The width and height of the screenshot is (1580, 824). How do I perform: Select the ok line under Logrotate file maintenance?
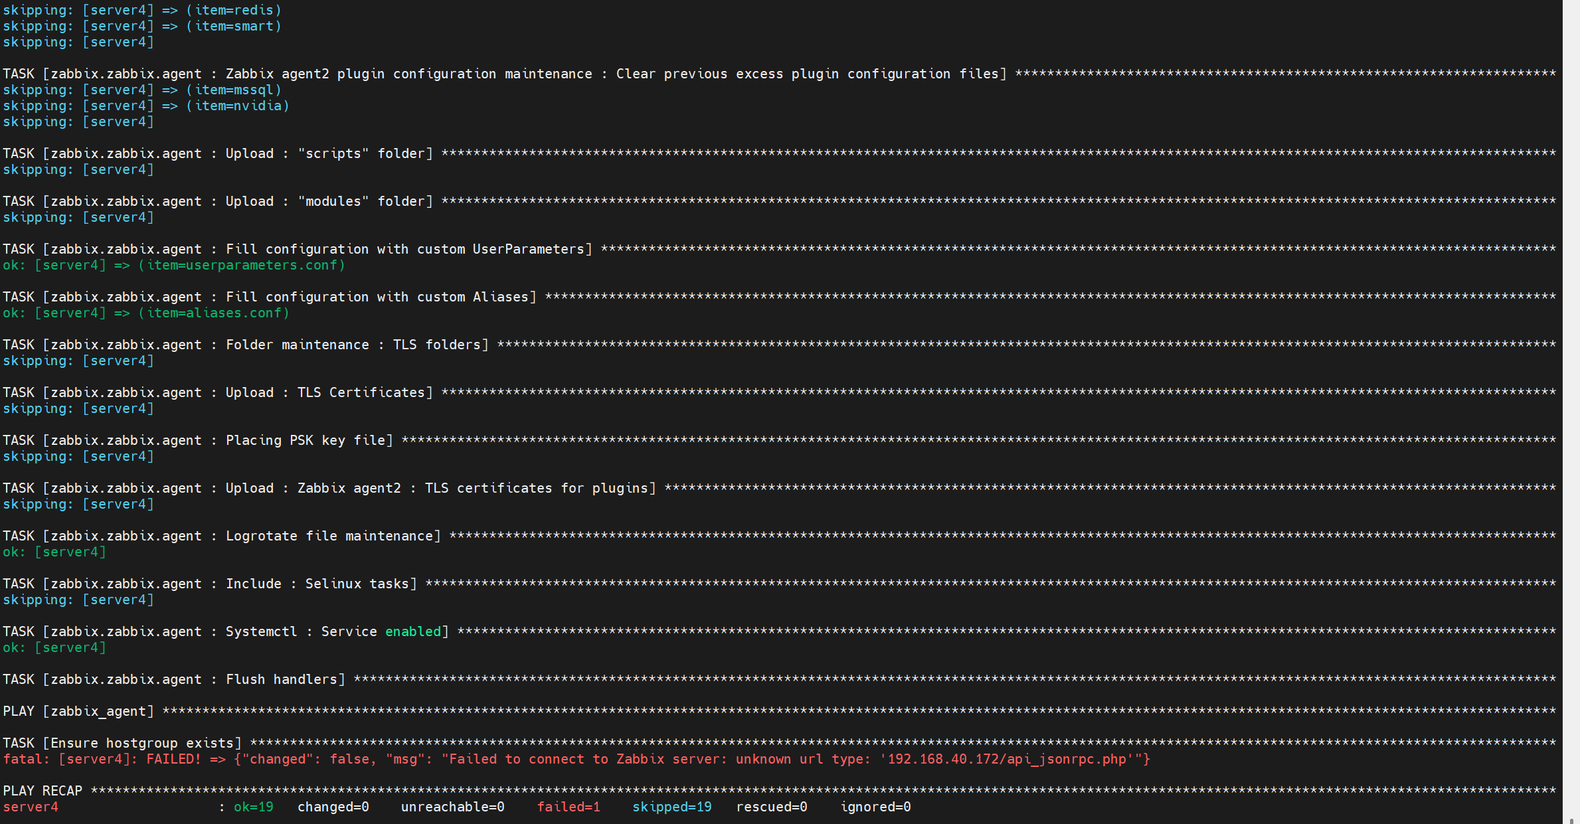click(x=54, y=552)
